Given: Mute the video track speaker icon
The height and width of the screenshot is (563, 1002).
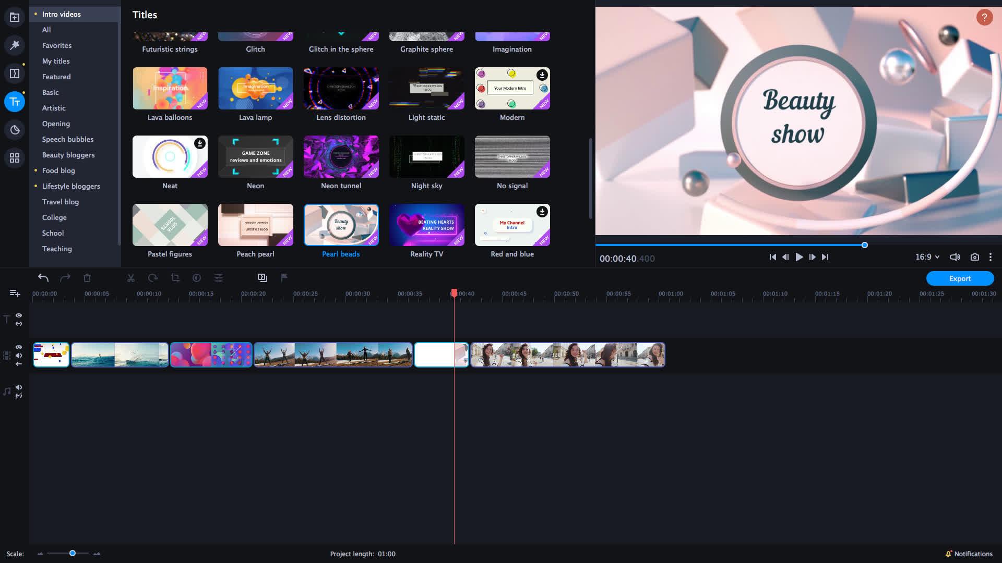Looking at the screenshot, I should point(18,355).
